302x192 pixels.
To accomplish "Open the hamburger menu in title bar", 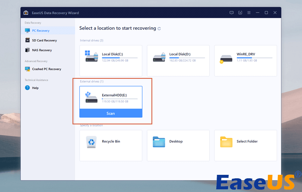I will [x=249, y=12].
